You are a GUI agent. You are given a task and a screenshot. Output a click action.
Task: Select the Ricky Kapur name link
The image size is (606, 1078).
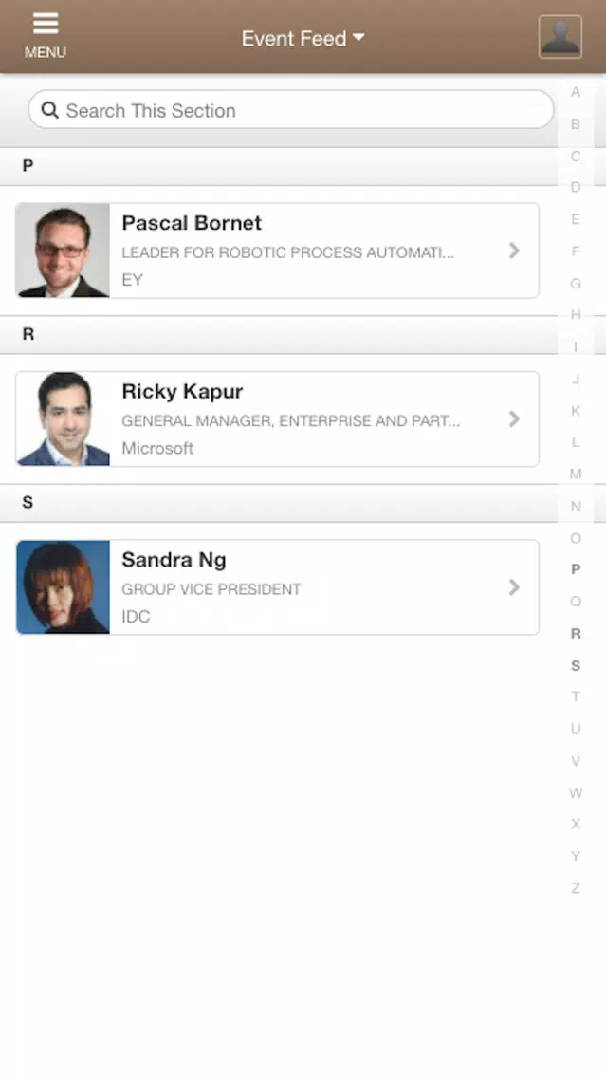182,391
